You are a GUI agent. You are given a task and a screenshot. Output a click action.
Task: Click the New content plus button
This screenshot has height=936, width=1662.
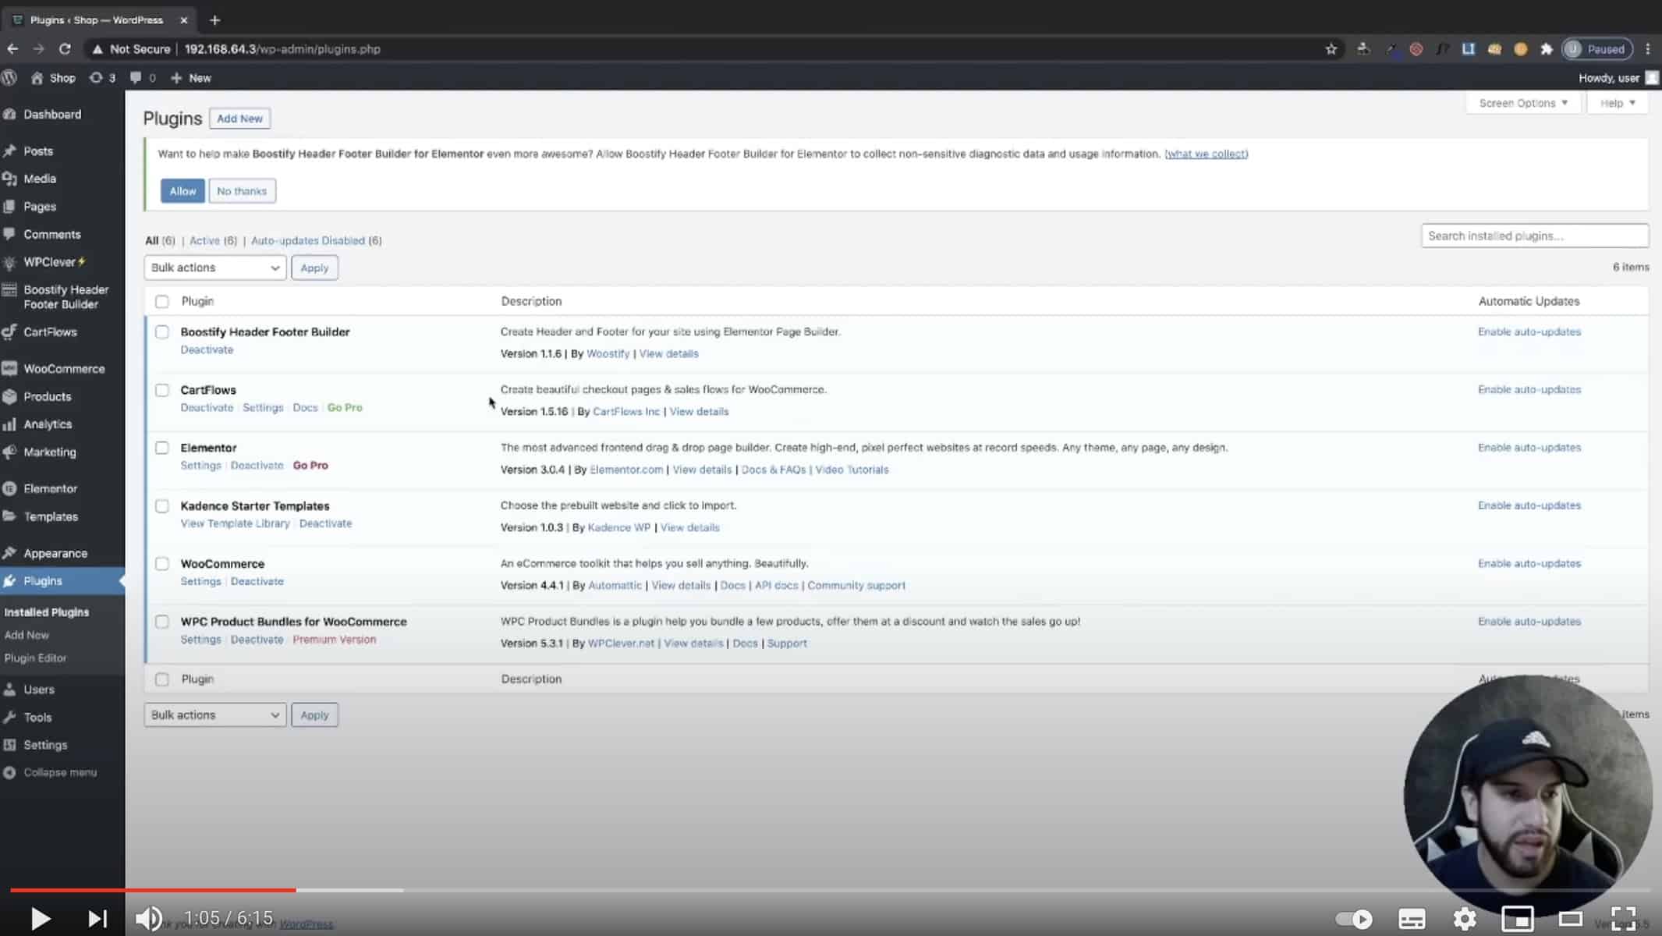191,78
